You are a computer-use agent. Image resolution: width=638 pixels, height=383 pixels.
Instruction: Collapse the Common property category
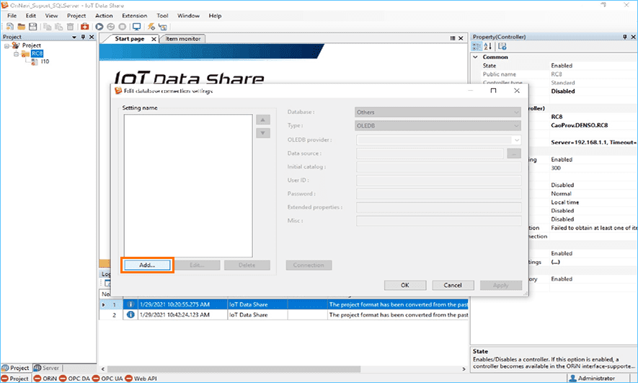tap(475, 57)
